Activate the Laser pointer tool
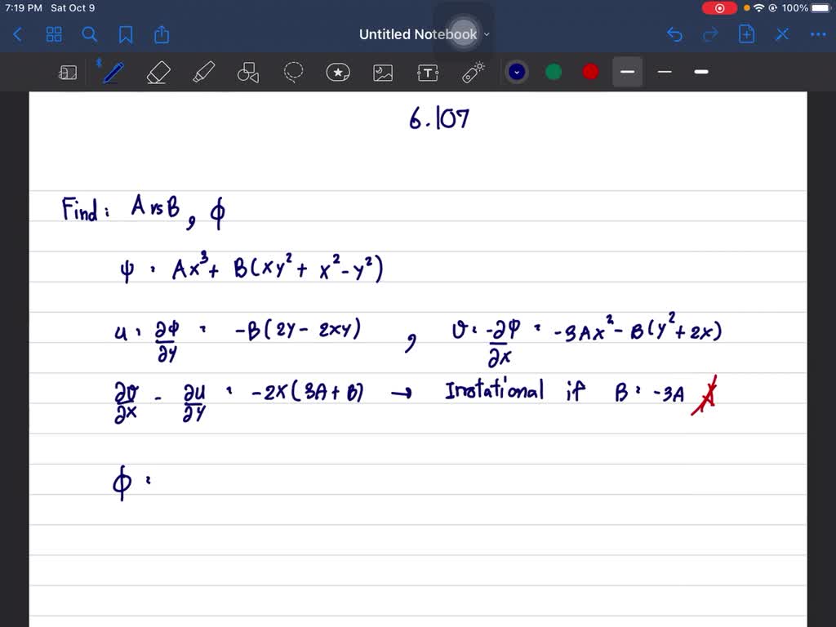Image resolution: width=836 pixels, height=627 pixels. [473, 72]
